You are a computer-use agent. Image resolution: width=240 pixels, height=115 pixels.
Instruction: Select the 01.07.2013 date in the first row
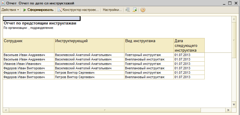click(x=189, y=55)
